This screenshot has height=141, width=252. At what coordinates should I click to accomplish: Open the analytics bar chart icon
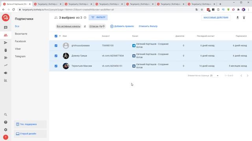pyautogui.click(x=6, y=80)
